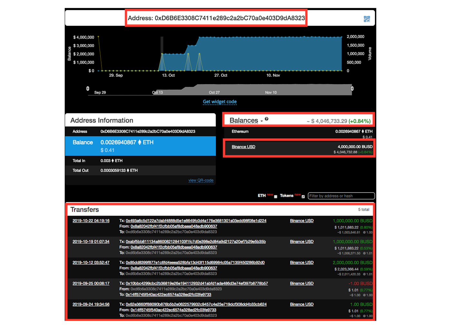Open transaction hash starting 0x10bbc4299
Image resolution: width=469 pixels, height=328 pixels.
pos(197,284)
